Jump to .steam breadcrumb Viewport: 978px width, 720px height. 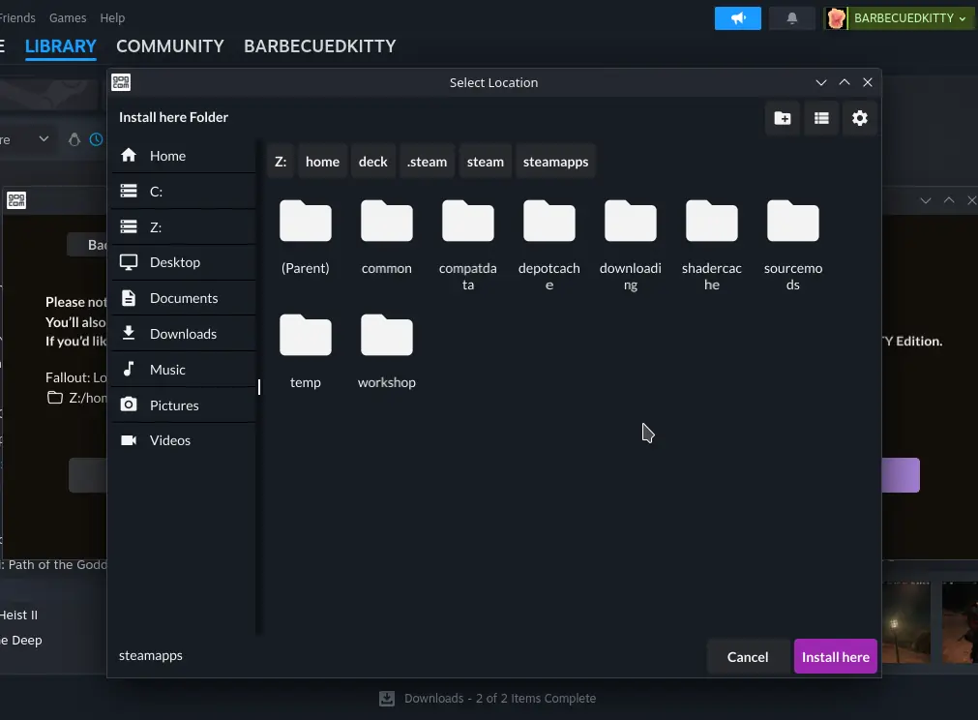428,162
